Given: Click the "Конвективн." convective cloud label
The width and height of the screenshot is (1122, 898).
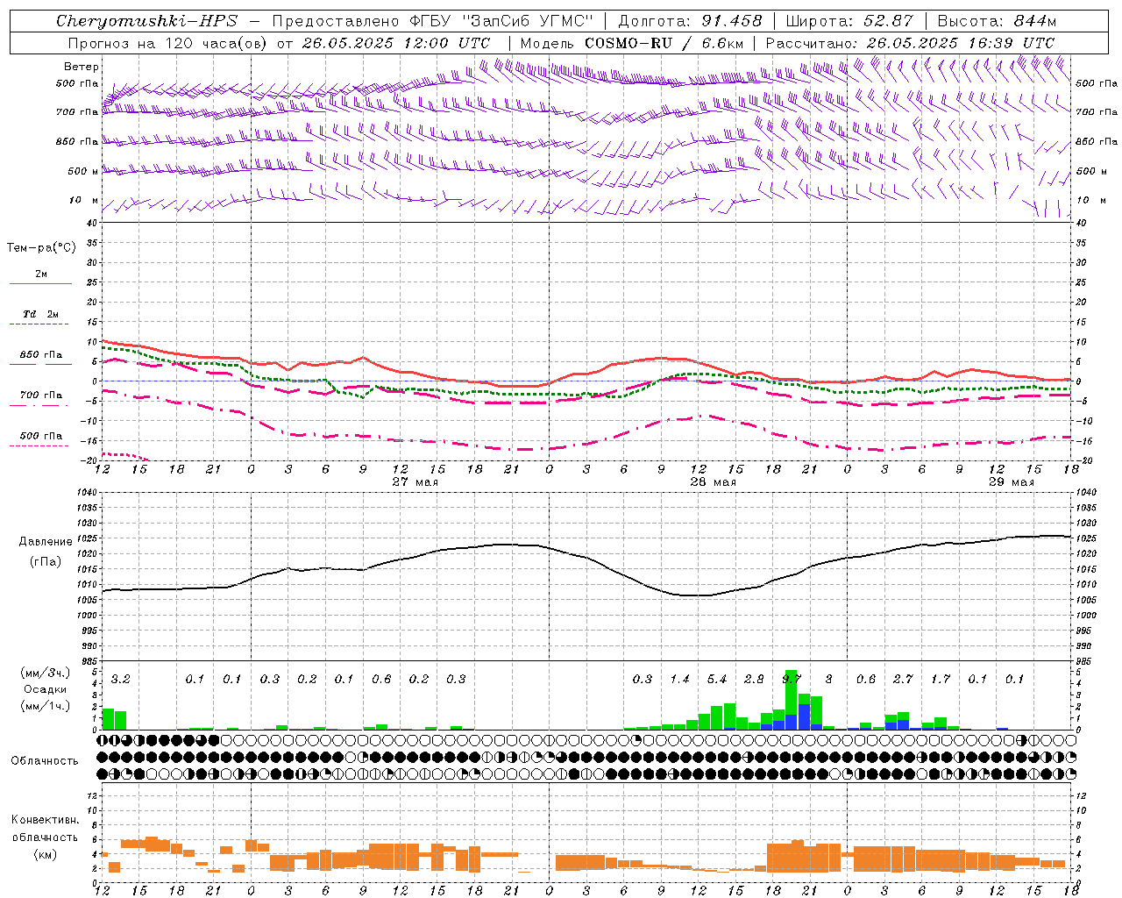Looking at the screenshot, I should click(x=46, y=820).
